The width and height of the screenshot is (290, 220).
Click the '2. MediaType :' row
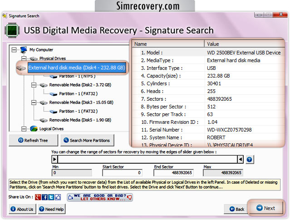208,60
